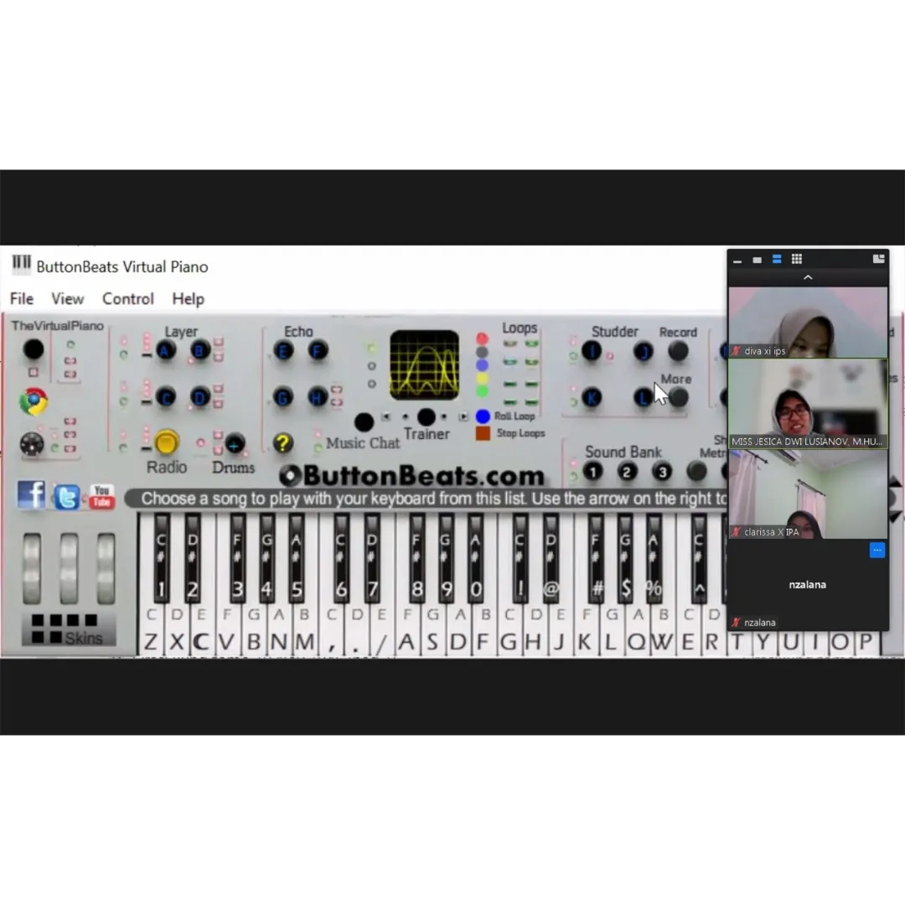Click the Echo F knob
This screenshot has width=905, height=905.
[318, 350]
